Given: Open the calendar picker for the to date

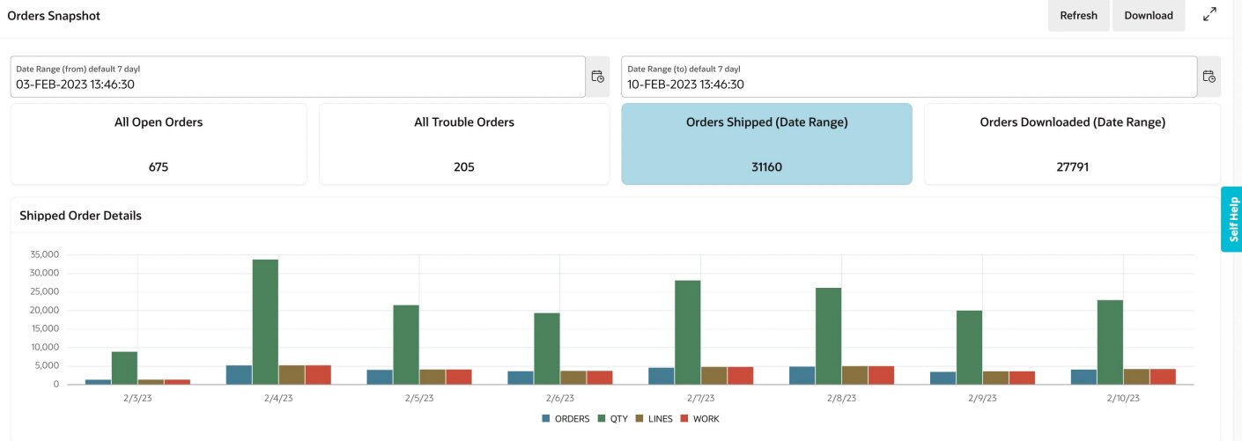Looking at the screenshot, I should [x=1209, y=77].
